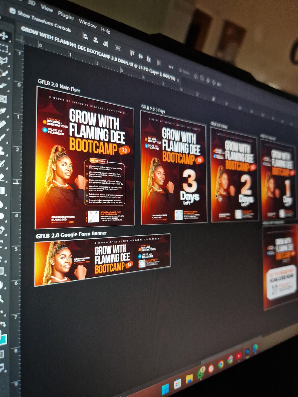Open File Explorer from the taskbar
The width and height of the screenshot is (298, 397).
click(189, 378)
